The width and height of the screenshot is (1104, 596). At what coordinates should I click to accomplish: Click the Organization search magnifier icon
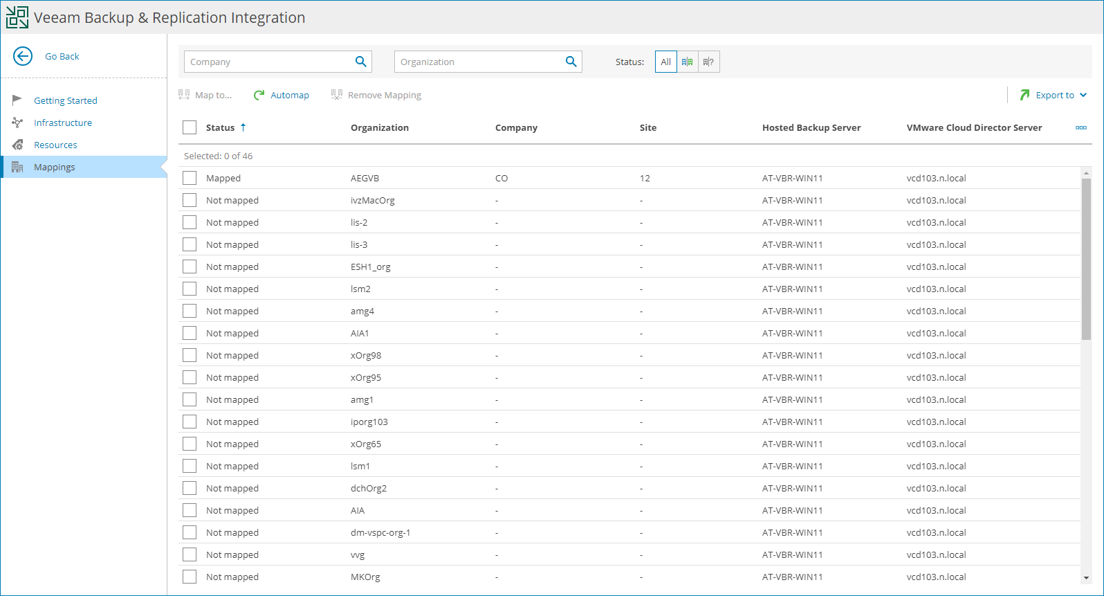click(x=571, y=62)
